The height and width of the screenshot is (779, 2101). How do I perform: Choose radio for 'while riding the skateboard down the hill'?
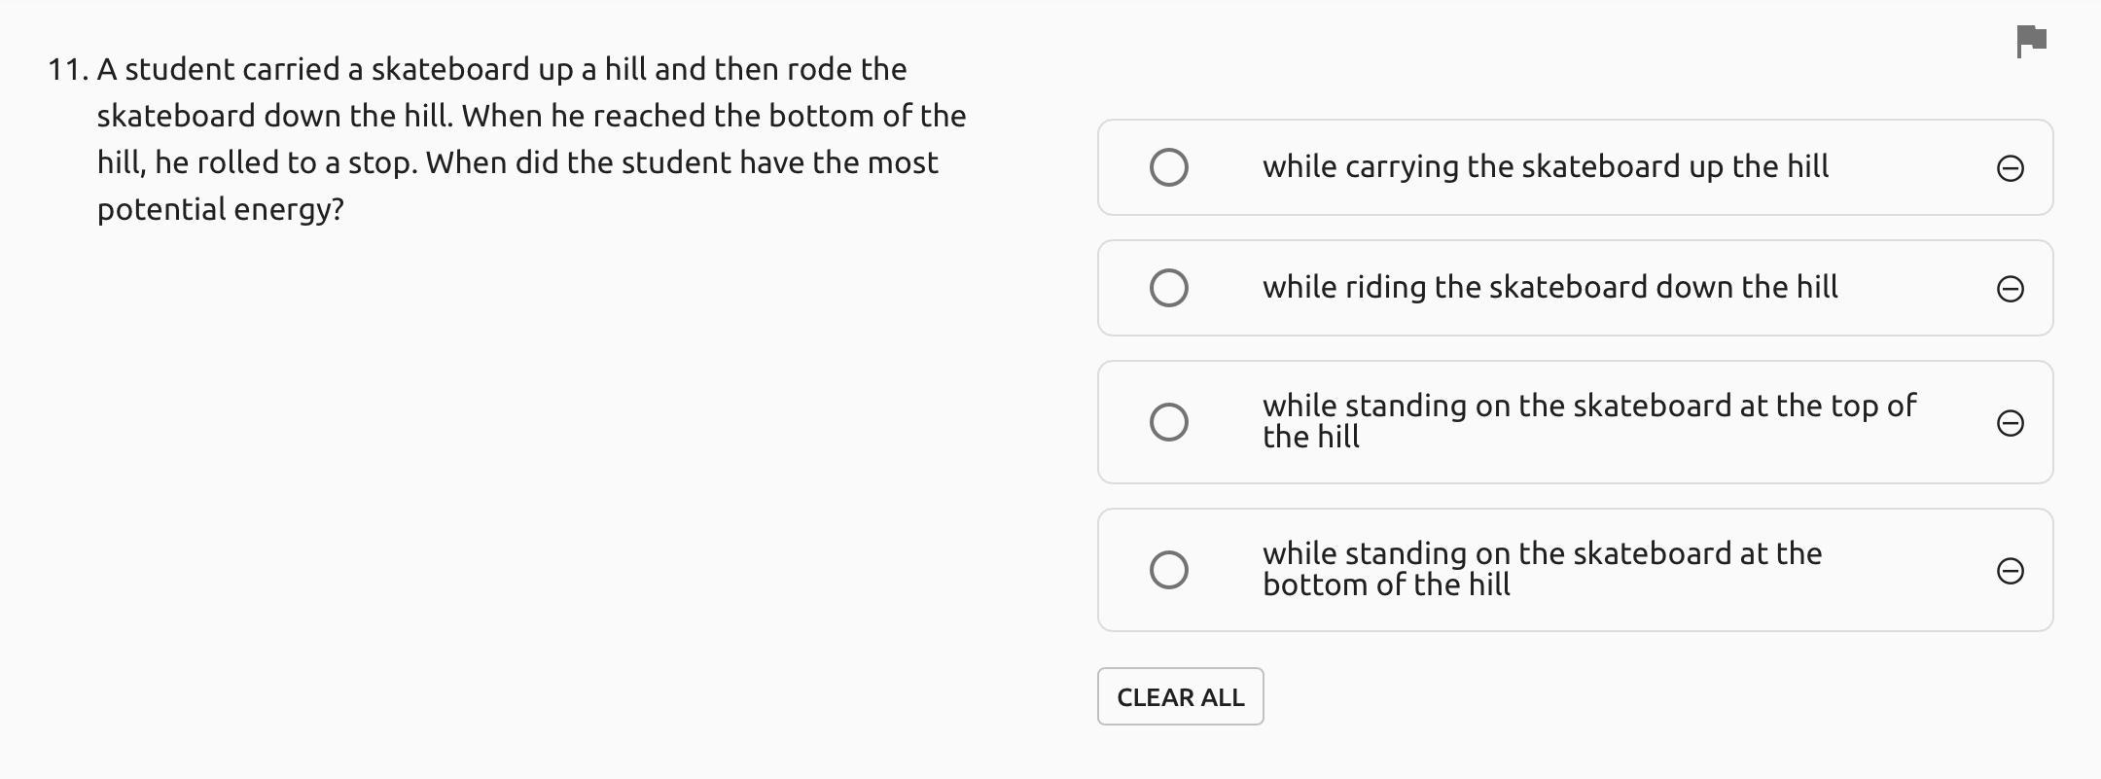coord(1168,288)
